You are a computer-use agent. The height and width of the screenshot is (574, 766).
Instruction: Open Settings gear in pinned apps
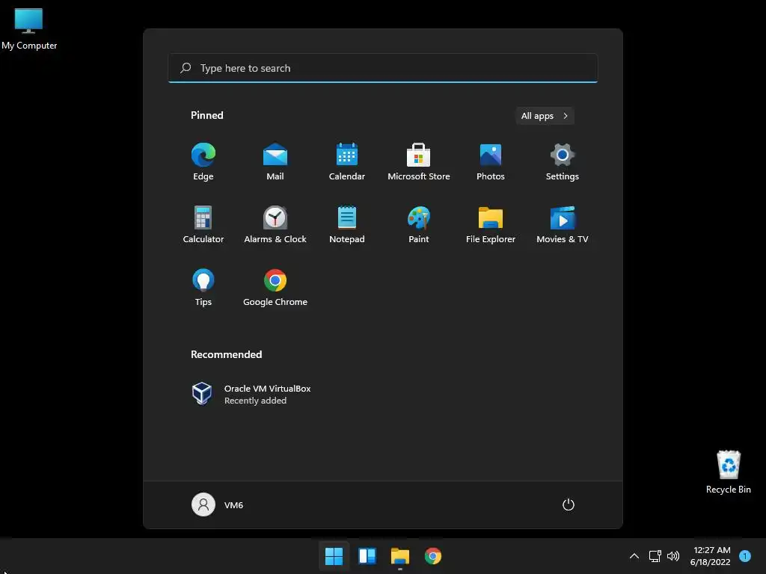[x=563, y=161]
